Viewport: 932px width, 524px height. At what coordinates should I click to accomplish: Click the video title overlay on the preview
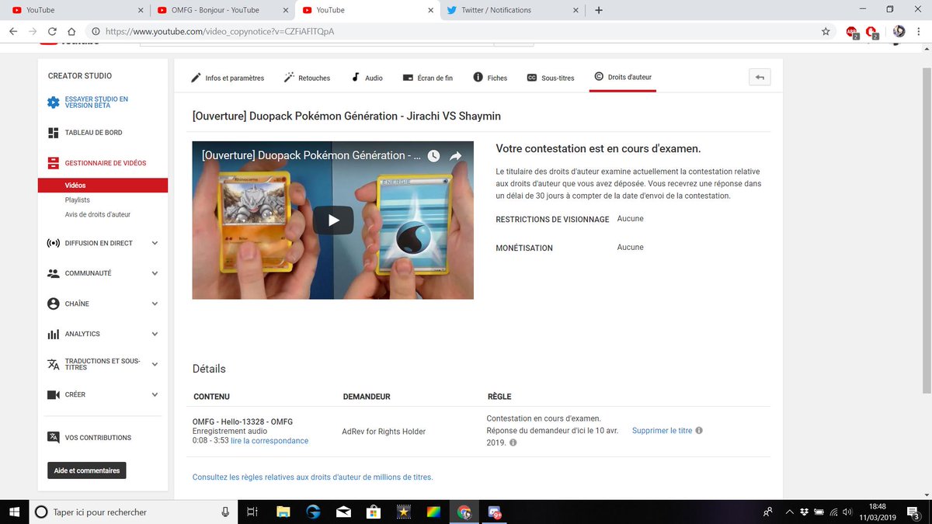(311, 155)
